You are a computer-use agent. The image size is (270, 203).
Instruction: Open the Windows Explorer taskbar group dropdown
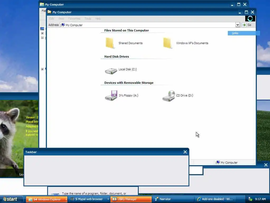pos(66,199)
